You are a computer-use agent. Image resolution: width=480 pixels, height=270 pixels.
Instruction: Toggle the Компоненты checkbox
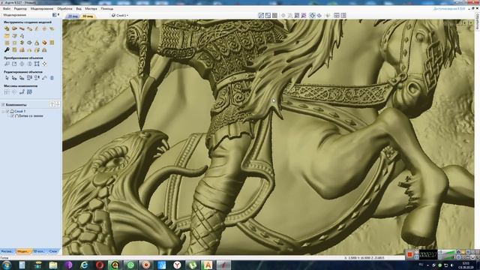click(3, 105)
